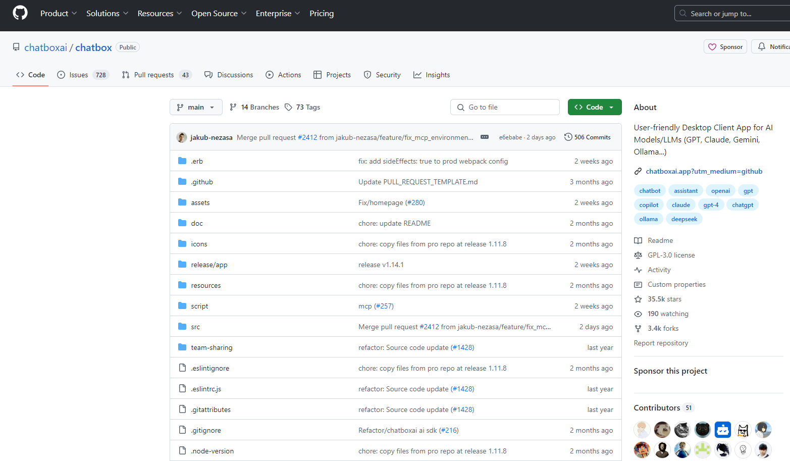Click the commit history clock icon

pos(568,137)
